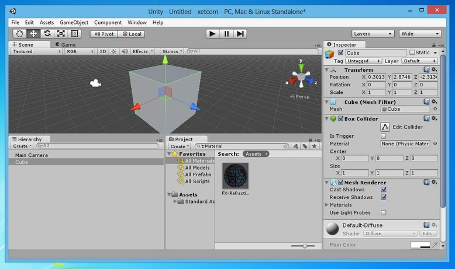
Task: Switch to the Game tab
Action: click(x=66, y=44)
